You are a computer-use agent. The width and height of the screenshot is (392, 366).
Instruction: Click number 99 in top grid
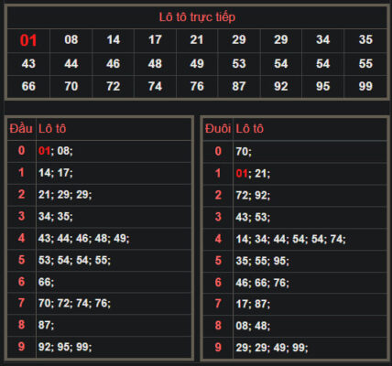pyautogui.click(x=365, y=87)
